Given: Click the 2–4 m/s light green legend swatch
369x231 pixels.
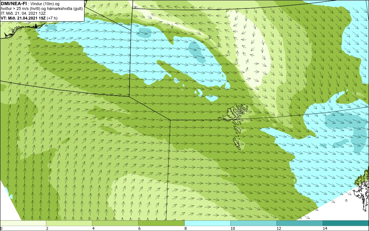Looking at the screenshot, I should click(x=69, y=223).
